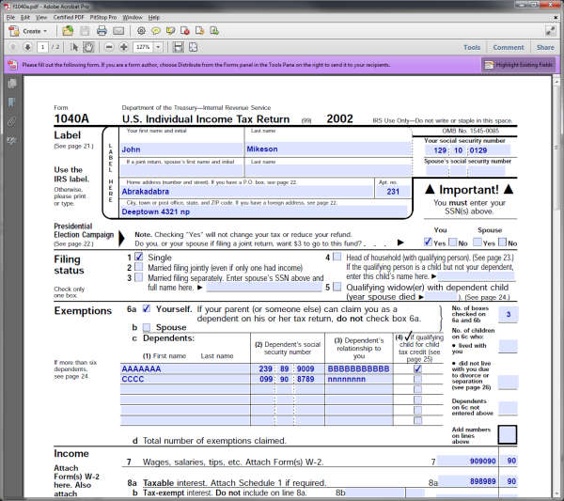
Task: Check Qualifying widow(er) box 5
Action: pyautogui.click(x=337, y=287)
